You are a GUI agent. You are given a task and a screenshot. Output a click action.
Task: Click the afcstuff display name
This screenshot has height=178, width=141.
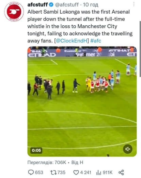pyautogui.click(x=37, y=5)
